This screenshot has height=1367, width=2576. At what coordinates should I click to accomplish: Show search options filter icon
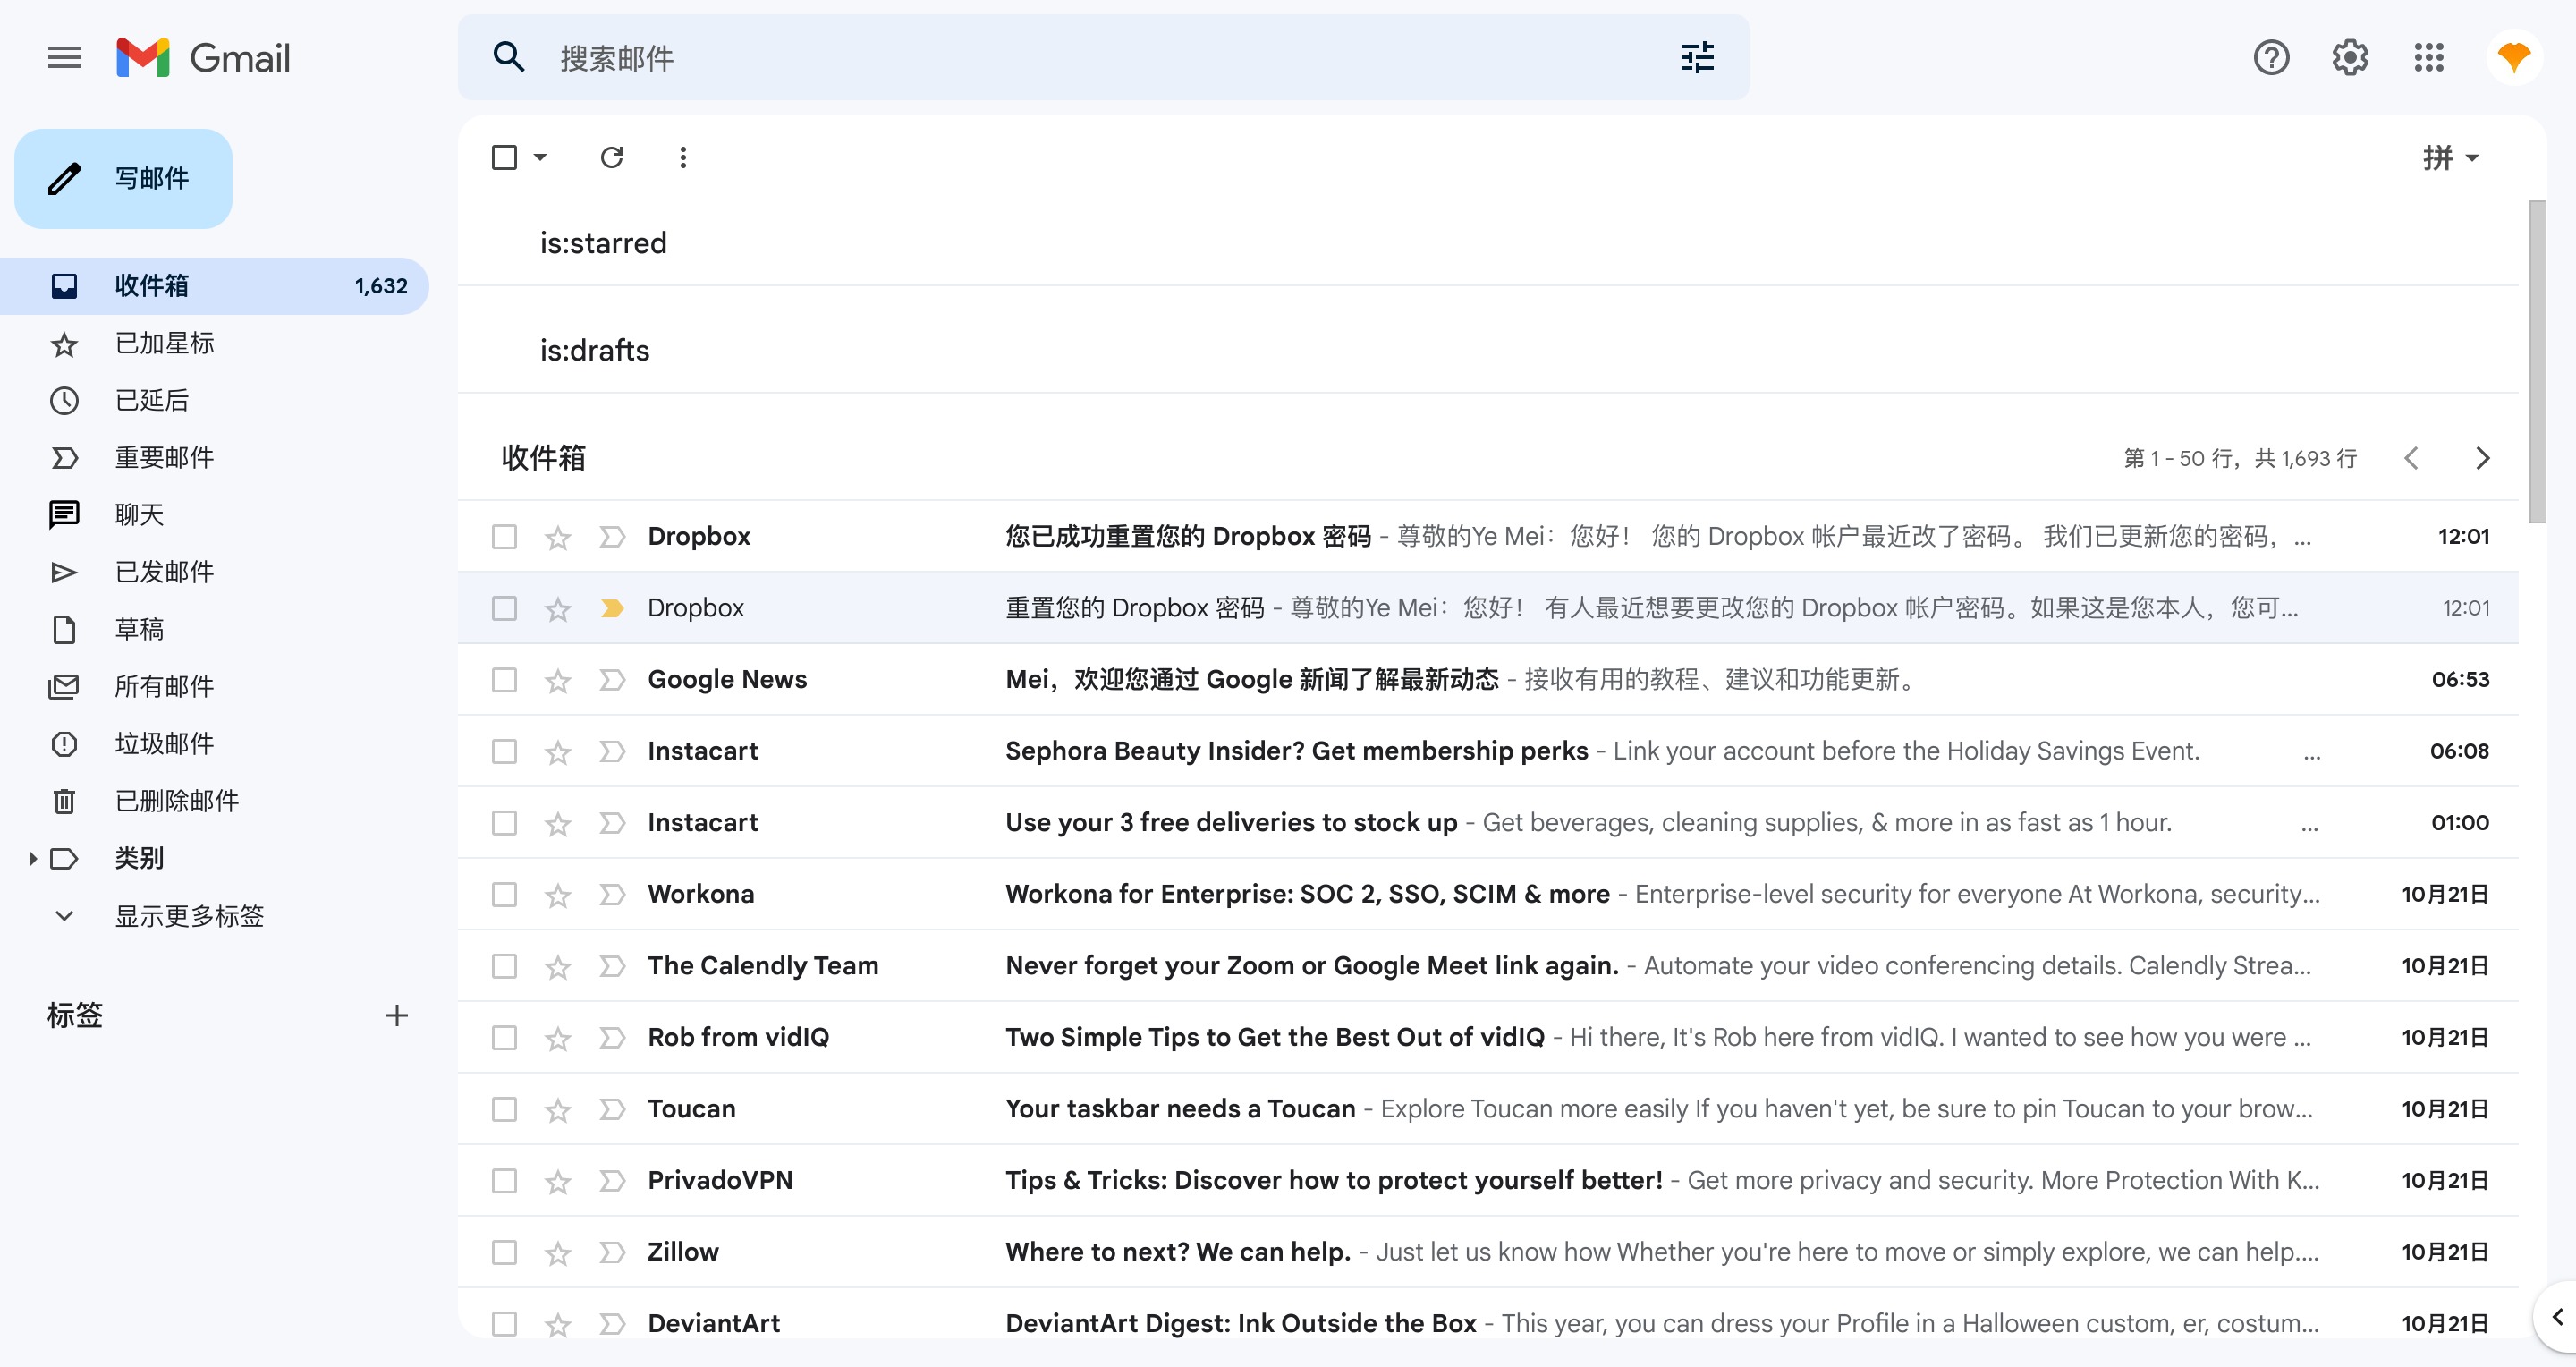[x=1697, y=57]
